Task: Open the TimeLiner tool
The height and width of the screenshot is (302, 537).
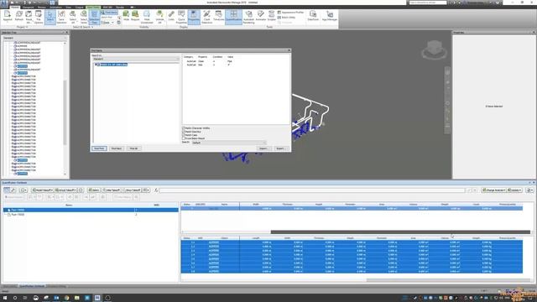Action: point(218,16)
